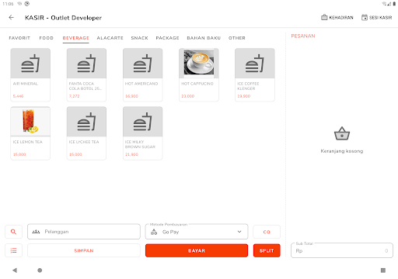This screenshot has width=398, height=279.
Task: Add Ice Coffee Klenger item
Action: pyautogui.click(x=255, y=74)
